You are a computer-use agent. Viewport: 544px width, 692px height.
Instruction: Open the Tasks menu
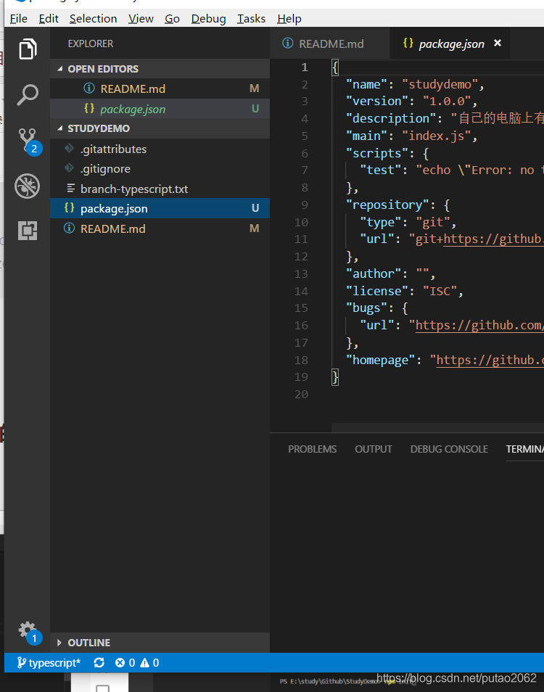tap(251, 19)
